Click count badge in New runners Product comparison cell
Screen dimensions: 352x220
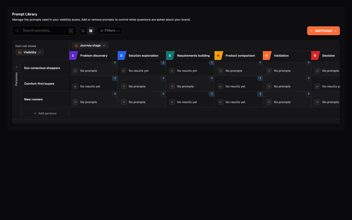[x=260, y=94]
